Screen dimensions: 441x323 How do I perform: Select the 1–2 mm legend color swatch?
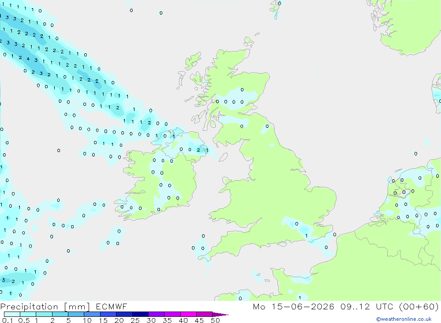pyautogui.click(x=44, y=314)
